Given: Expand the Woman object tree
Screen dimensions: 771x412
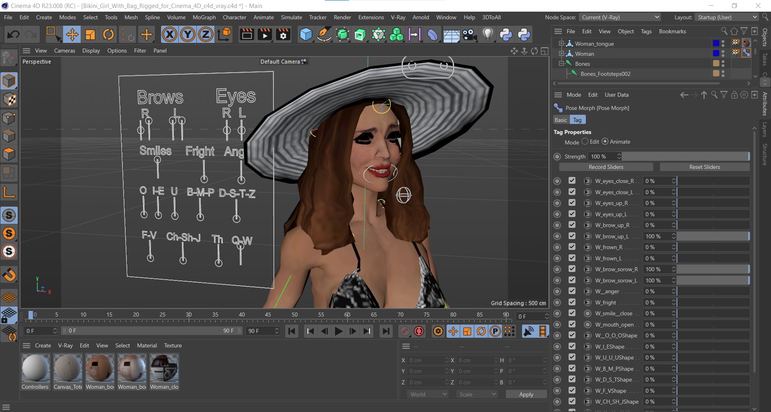Looking at the screenshot, I should click(x=561, y=53).
